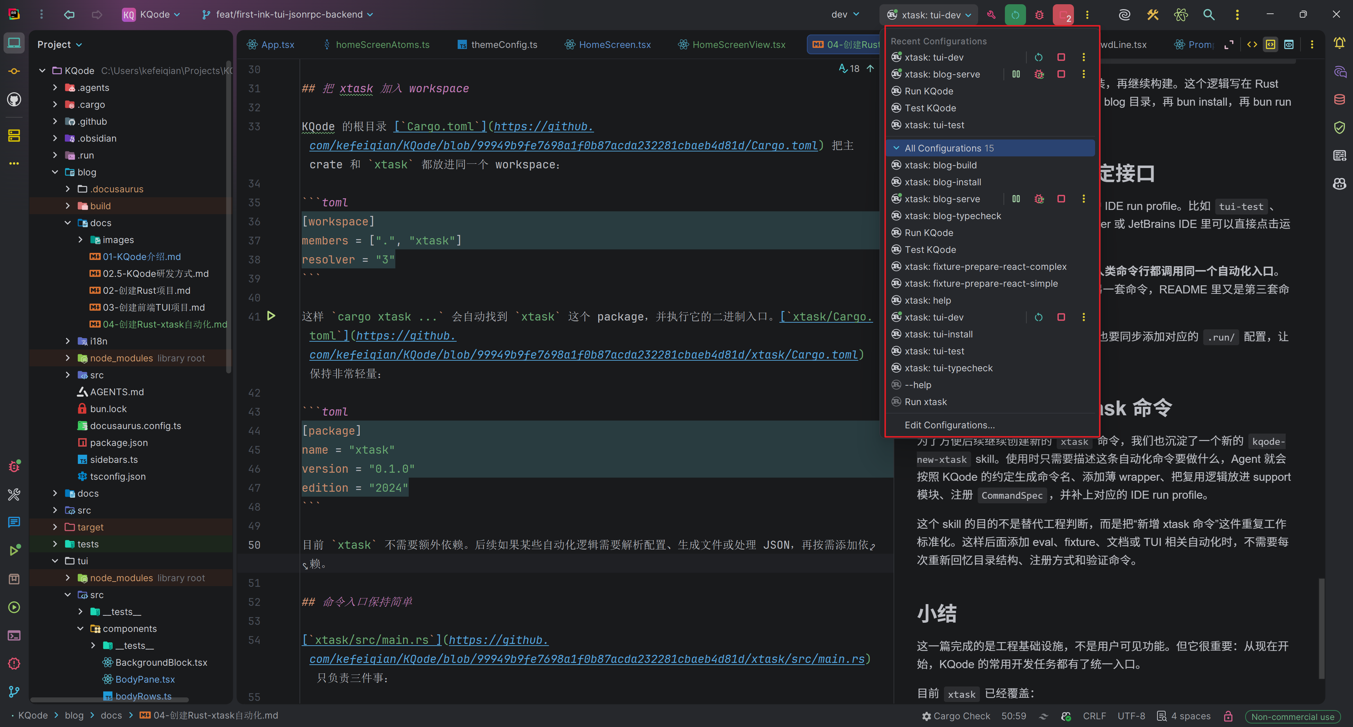Click the Pause icon beside recent xtask: blog-serve
Viewport: 1353px width, 727px height.
point(1016,74)
